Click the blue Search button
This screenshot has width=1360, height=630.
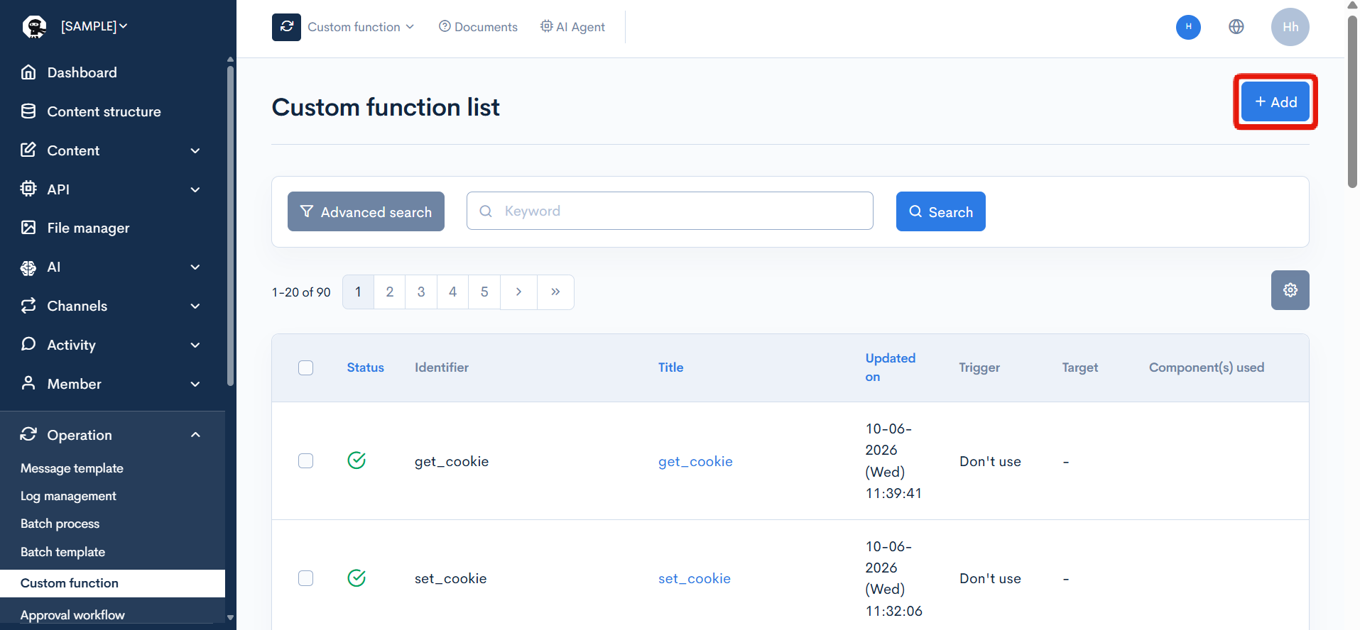[x=941, y=211]
